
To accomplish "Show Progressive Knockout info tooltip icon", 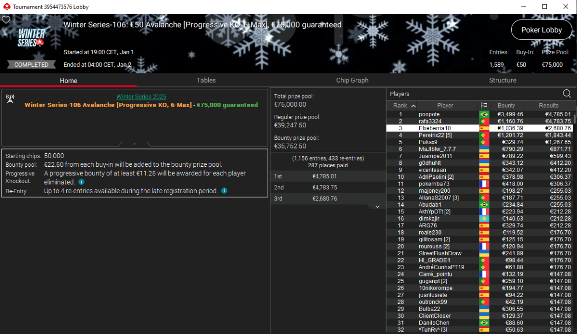I will click(81, 182).
